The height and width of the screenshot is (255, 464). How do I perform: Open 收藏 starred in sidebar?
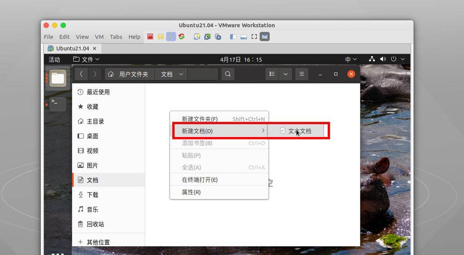pos(109,107)
